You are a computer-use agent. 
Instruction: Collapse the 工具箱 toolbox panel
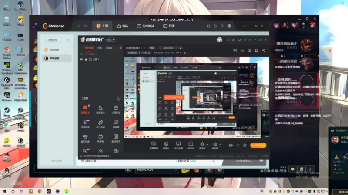(x=118, y=98)
